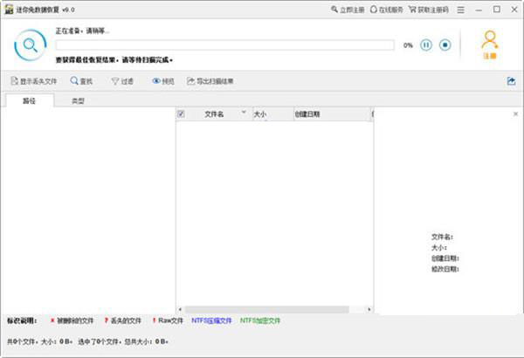Click the 文件名: label in preview pane
This screenshot has height=358, width=524.
[x=442, y=237]
